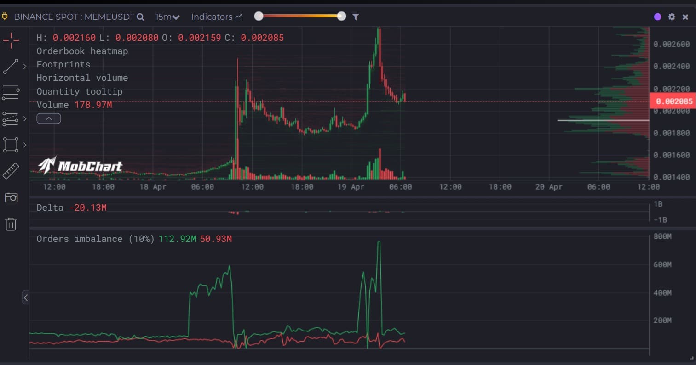Take a chart snapshot with the camera icon

coord(11,198)
